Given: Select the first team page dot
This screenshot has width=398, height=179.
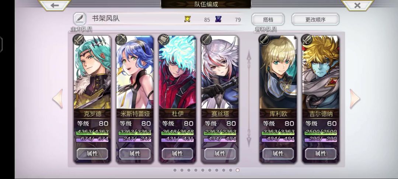Looking at the screenshot, I should coord(175,170).
